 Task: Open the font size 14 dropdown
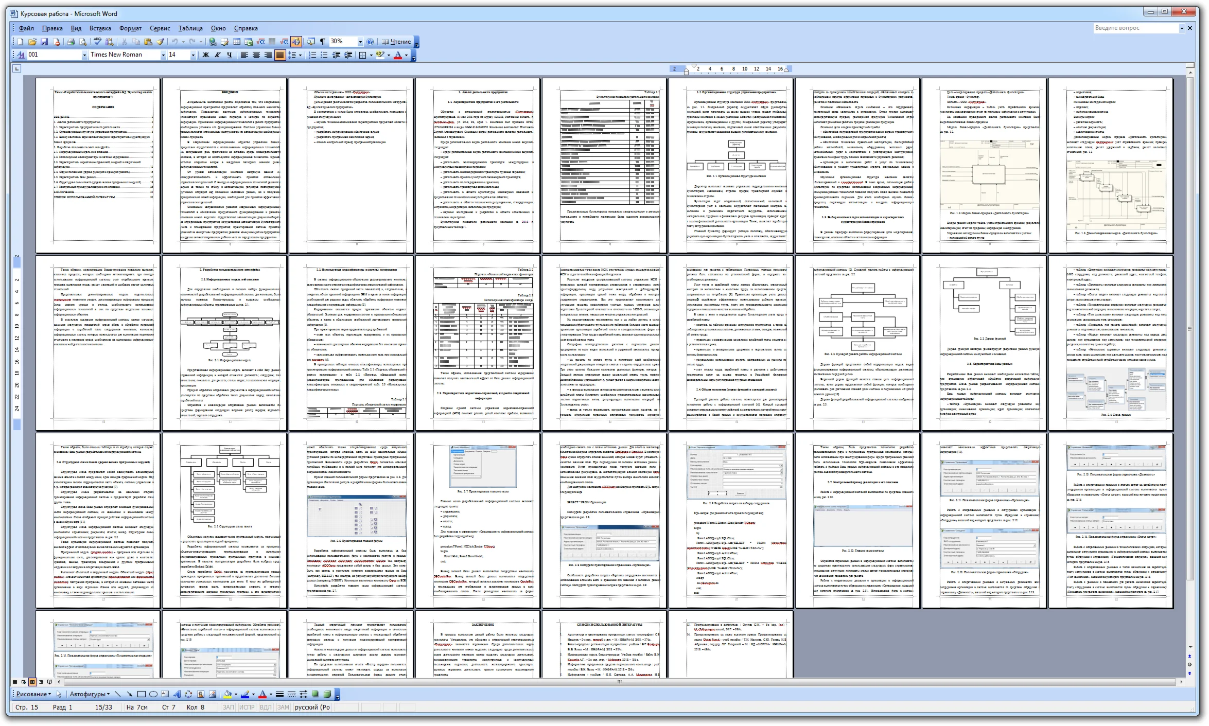194,55
